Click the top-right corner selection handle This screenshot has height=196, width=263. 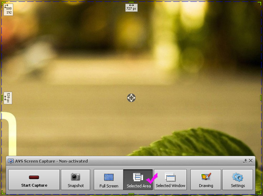[259, 3]
